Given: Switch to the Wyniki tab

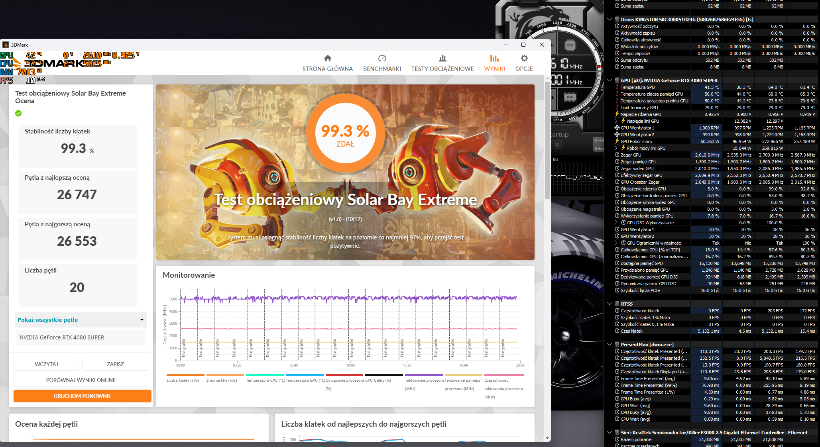Looking at the screenshot, I should point(494,63).
